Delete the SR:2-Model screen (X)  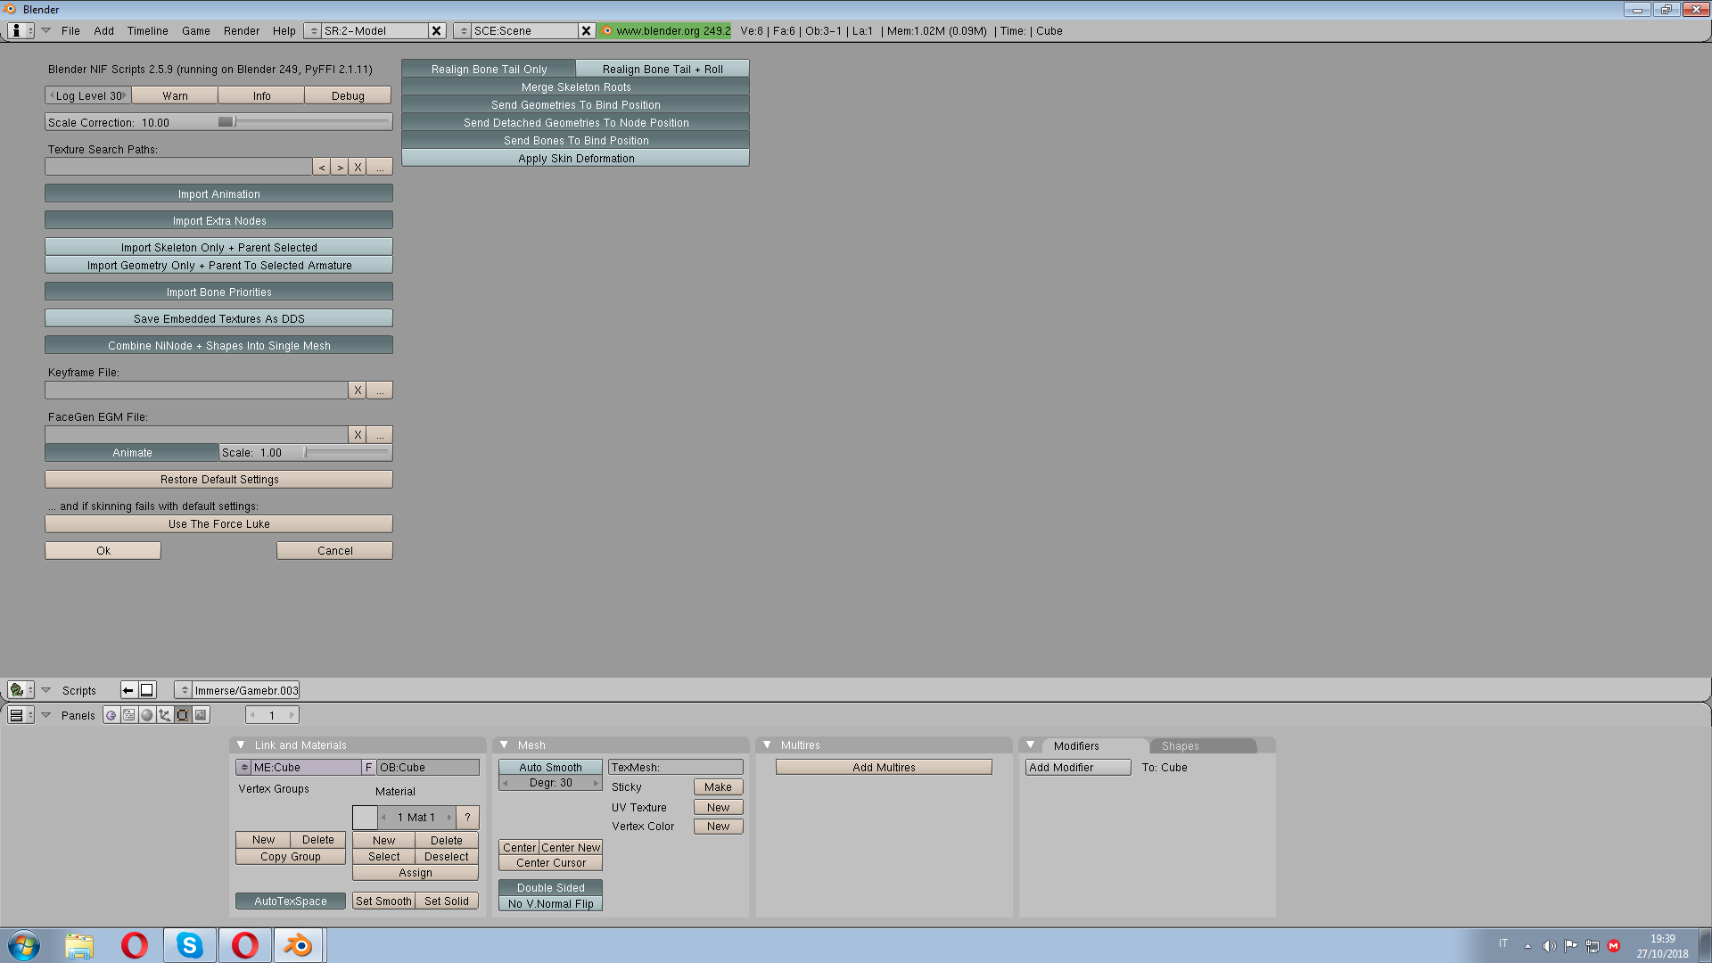point(437,30)
